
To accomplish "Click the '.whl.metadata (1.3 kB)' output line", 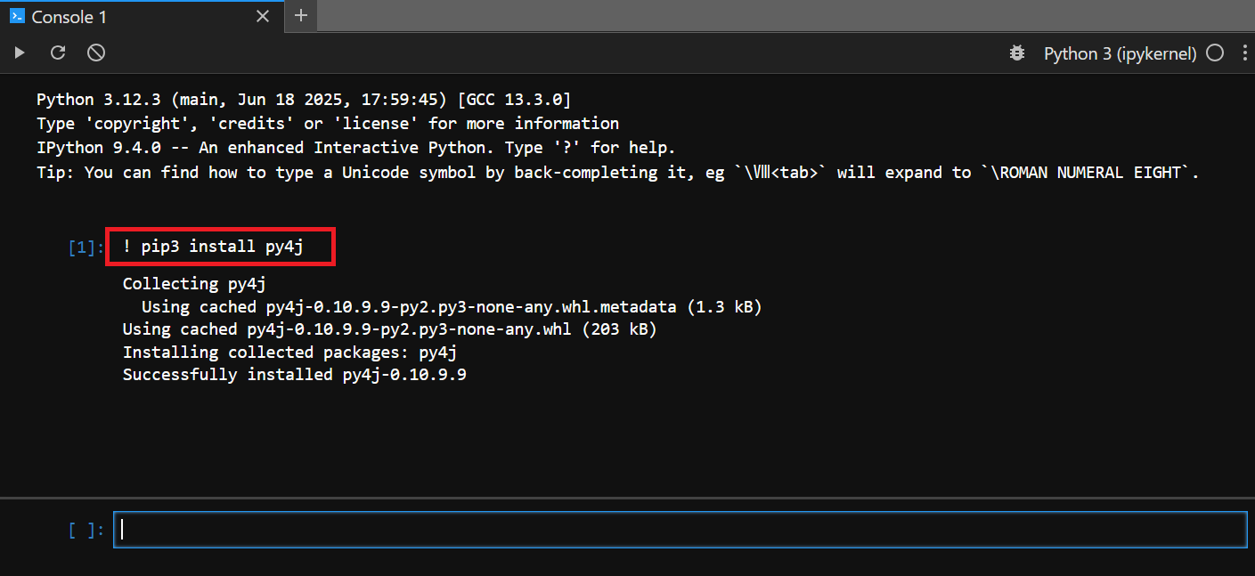I will point(452,306).
